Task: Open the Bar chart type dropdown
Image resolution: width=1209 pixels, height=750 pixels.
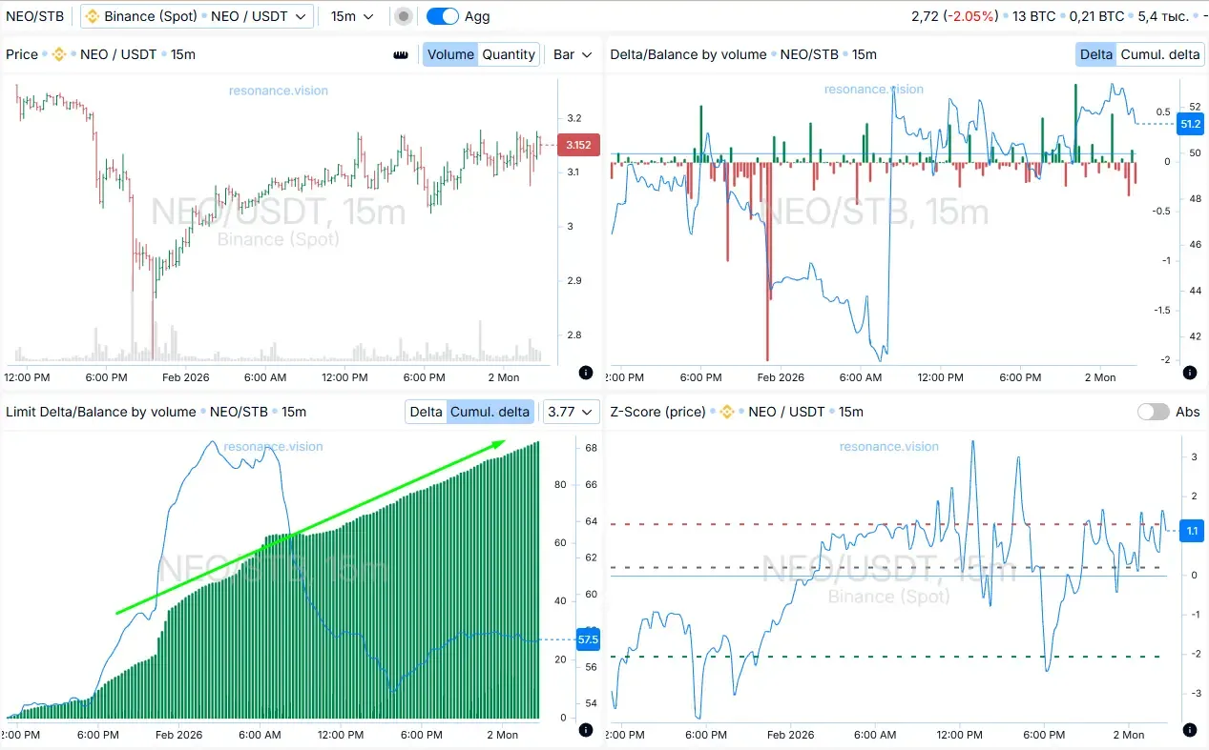Action: 573,54
